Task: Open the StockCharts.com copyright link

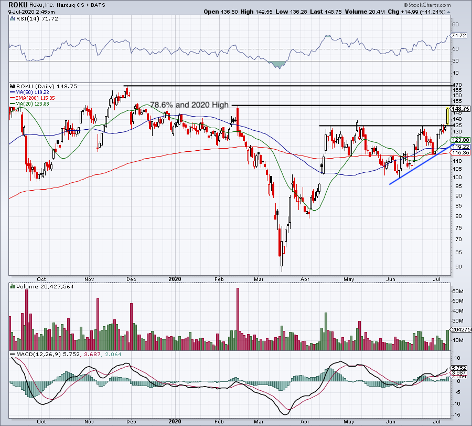Action: [427, 5]
